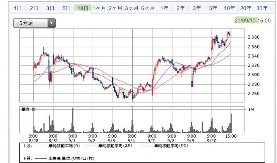Click the 9:00 8/31 date label
Image resolution: width=277 pixels, height=163 pixels.
point(53,138)
